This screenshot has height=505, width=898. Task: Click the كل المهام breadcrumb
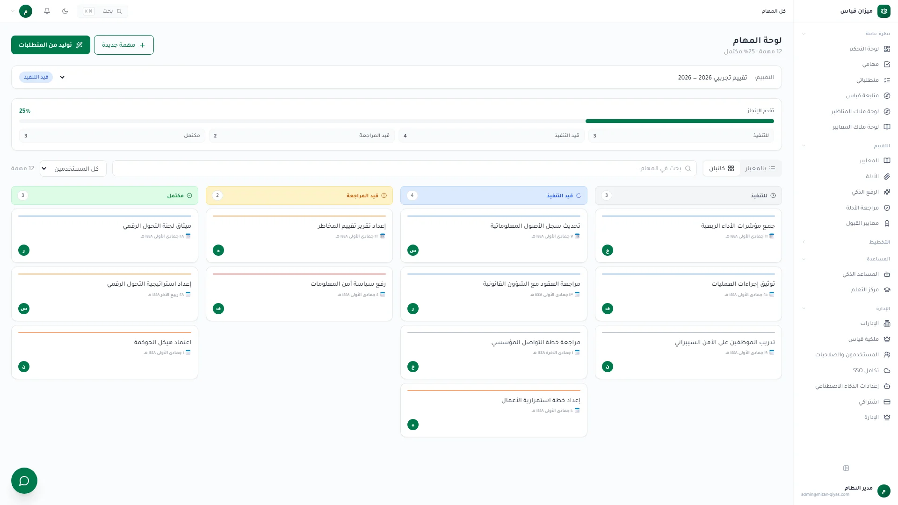[x=774, y=11]
